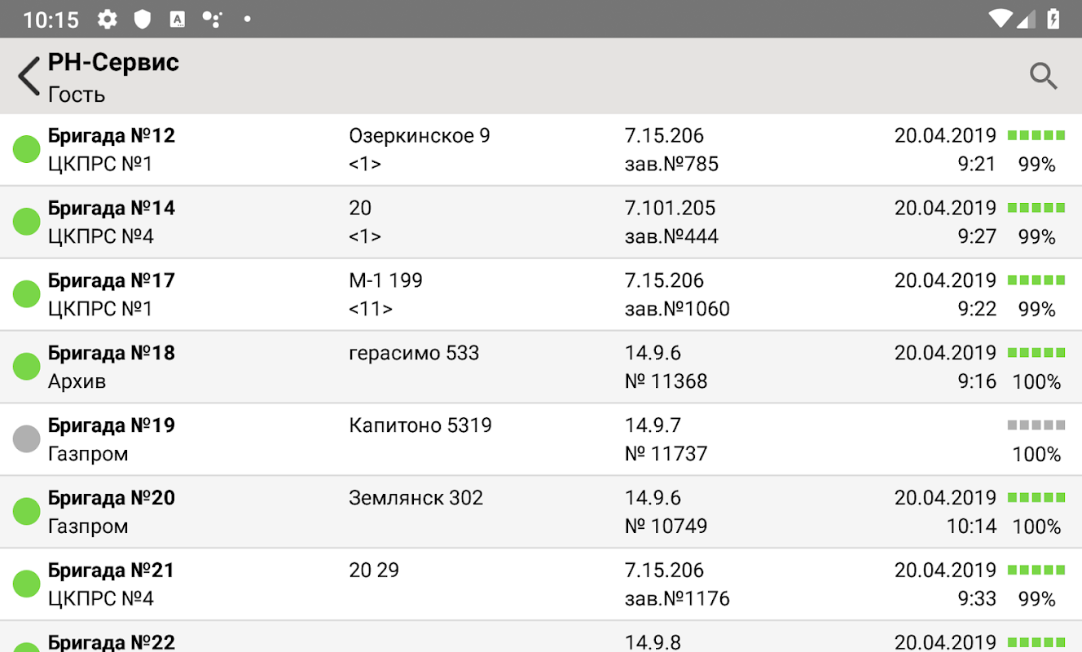Screen dimensions: 1082x652
Task: Tap the back arrow icon
Action: (x=29, y=77)
